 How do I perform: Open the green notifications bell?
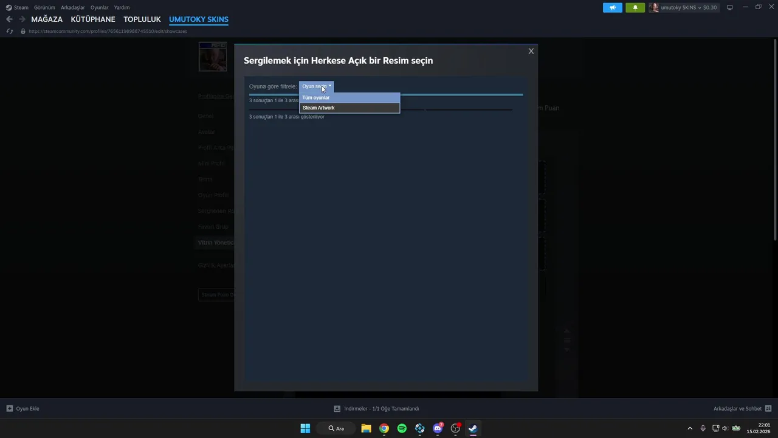pos(635,7)
